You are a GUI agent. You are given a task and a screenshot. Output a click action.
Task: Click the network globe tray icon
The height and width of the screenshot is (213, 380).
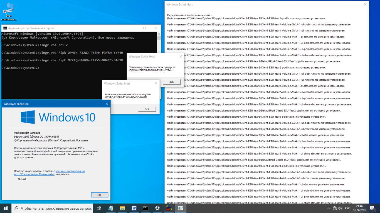(x=335, y=208)
